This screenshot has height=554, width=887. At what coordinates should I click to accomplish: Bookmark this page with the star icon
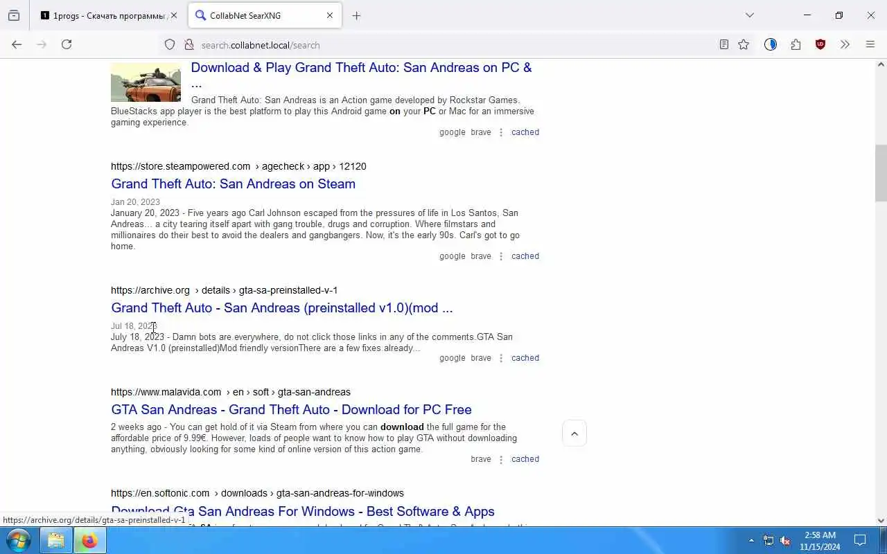pyautogui.click(x=744, y=44)
